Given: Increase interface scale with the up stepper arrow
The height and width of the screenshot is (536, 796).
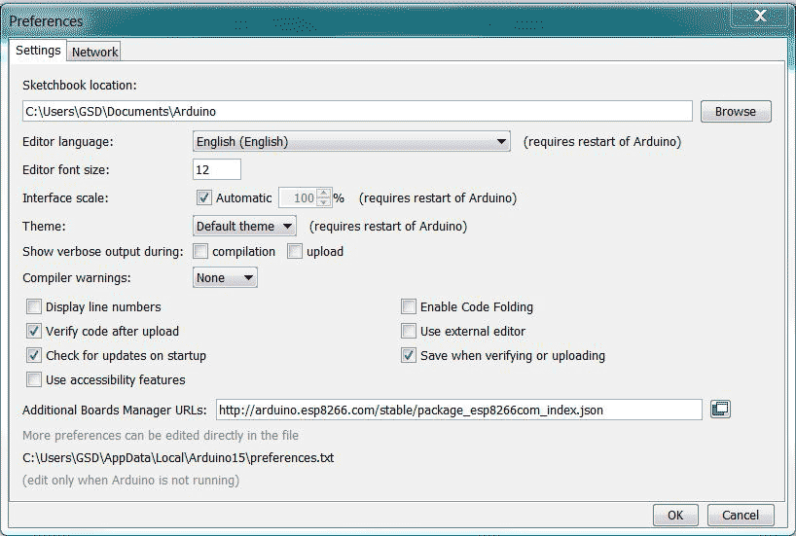Looking at the screenshot, I should point(323,194).
